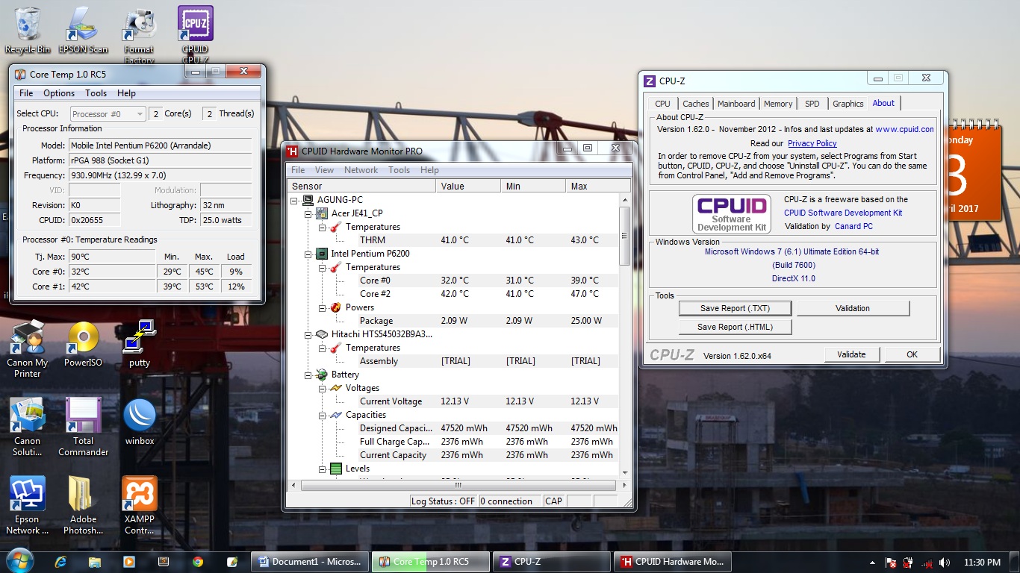Click the Intel Pentium P6200 chip icon
Screen dimensions: 1020x573
pos(322,254)
